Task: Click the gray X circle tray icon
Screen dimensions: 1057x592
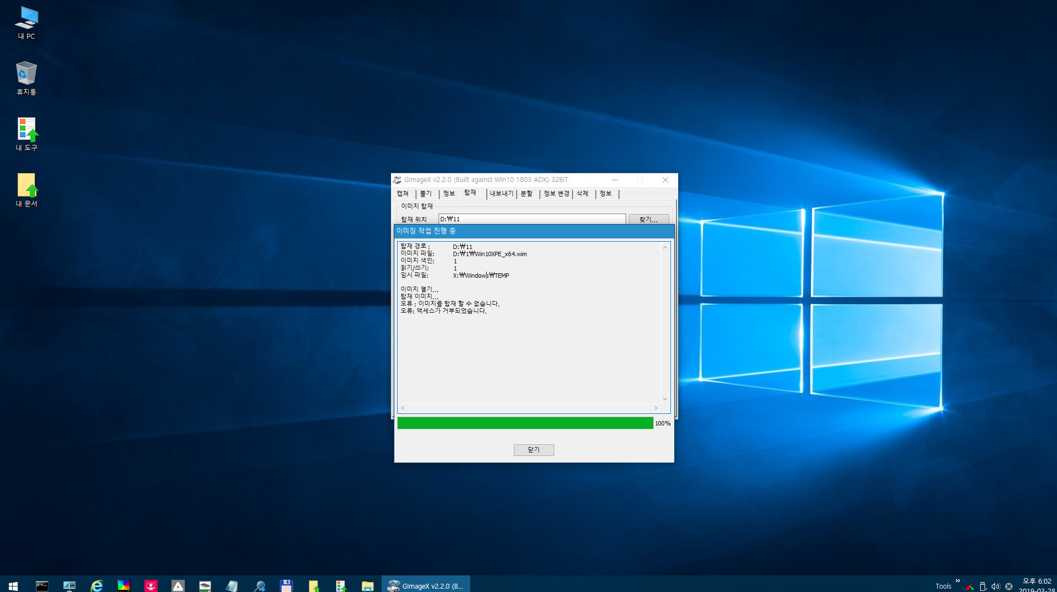Action: point(1009,586)
